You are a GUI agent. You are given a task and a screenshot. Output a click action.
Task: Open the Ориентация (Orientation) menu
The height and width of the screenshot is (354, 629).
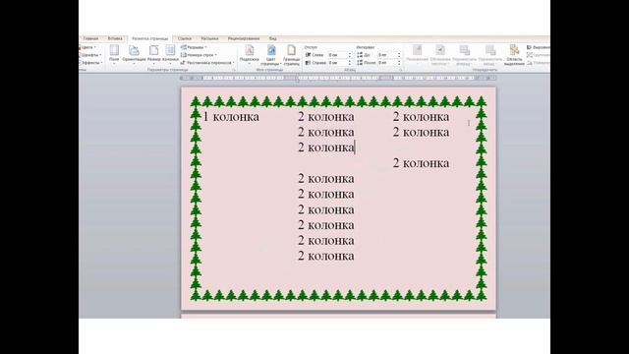134,54
